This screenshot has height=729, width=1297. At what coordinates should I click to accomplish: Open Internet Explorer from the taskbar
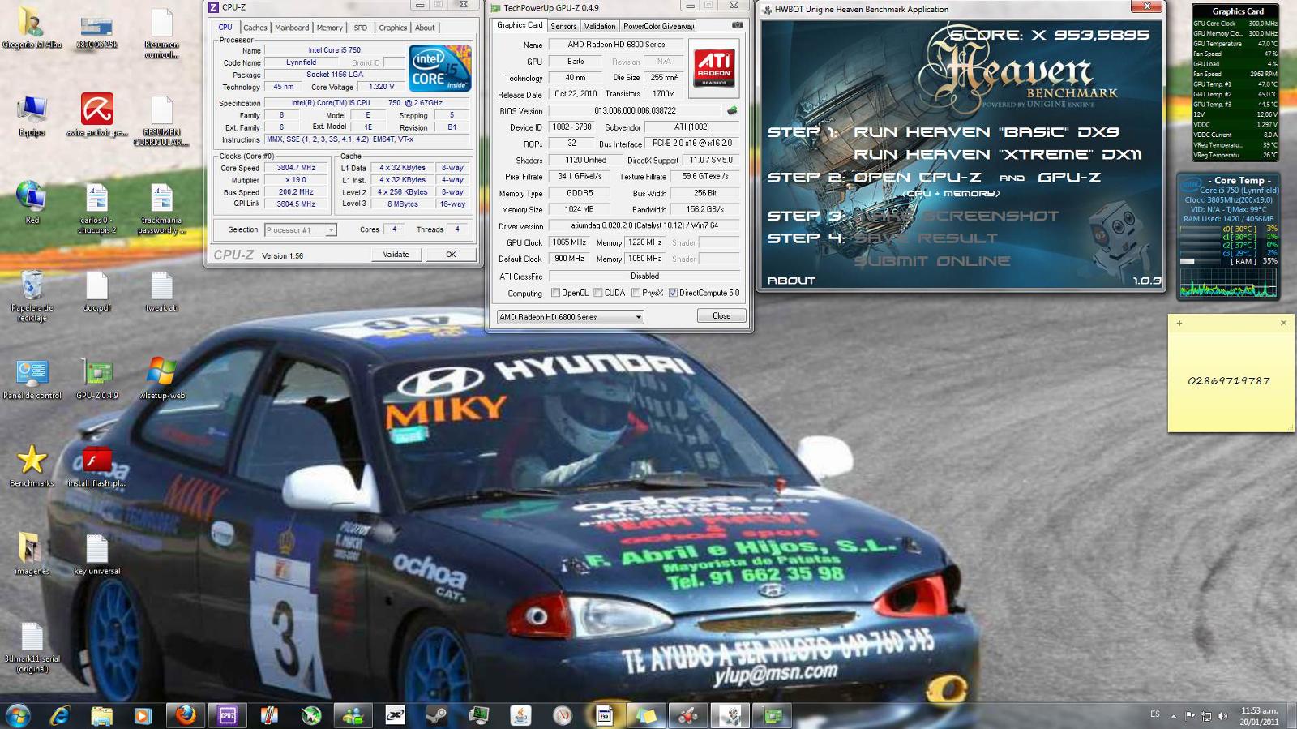[60, 715]
